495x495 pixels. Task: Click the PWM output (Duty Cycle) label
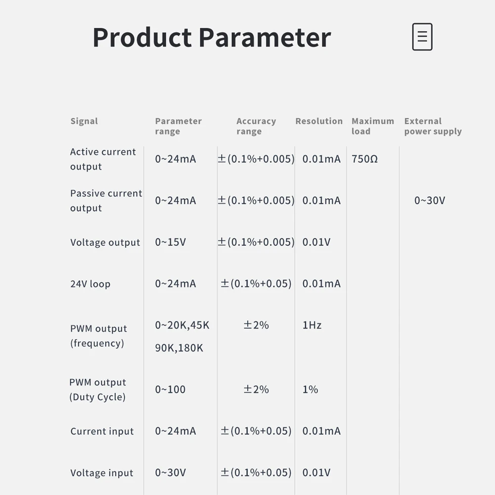click(97, 390)
